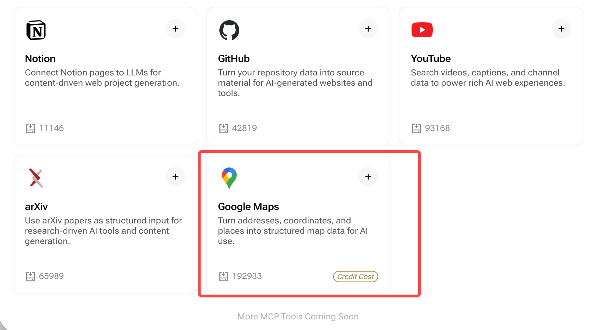
Task: Click the download icon on the Notion card
Action: click(31, 128)
